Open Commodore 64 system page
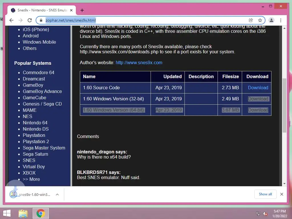Viewport: 292px width, 219px height. coord(38,72)
